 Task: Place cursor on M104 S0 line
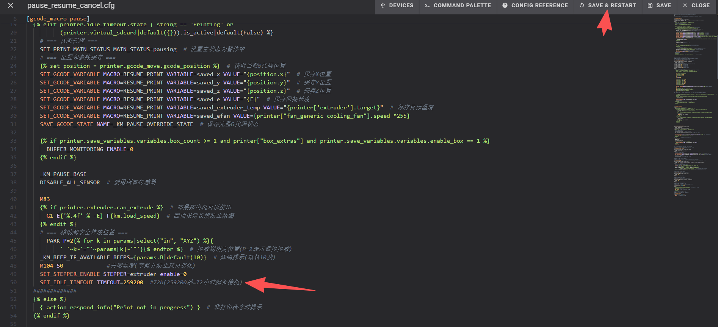coord(52,266)
